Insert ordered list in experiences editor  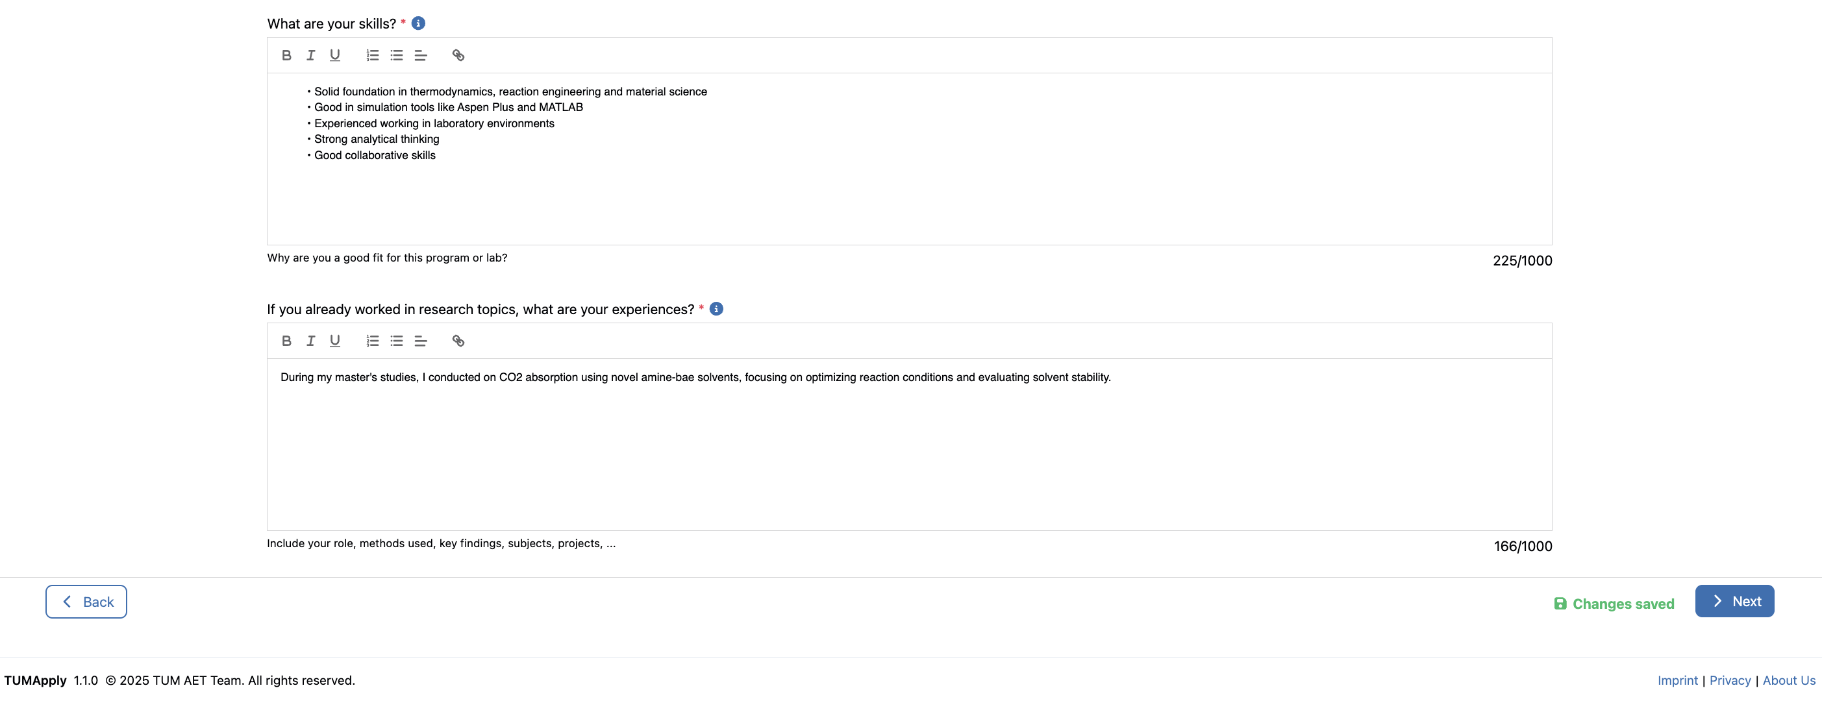click(x=373, y=341)
